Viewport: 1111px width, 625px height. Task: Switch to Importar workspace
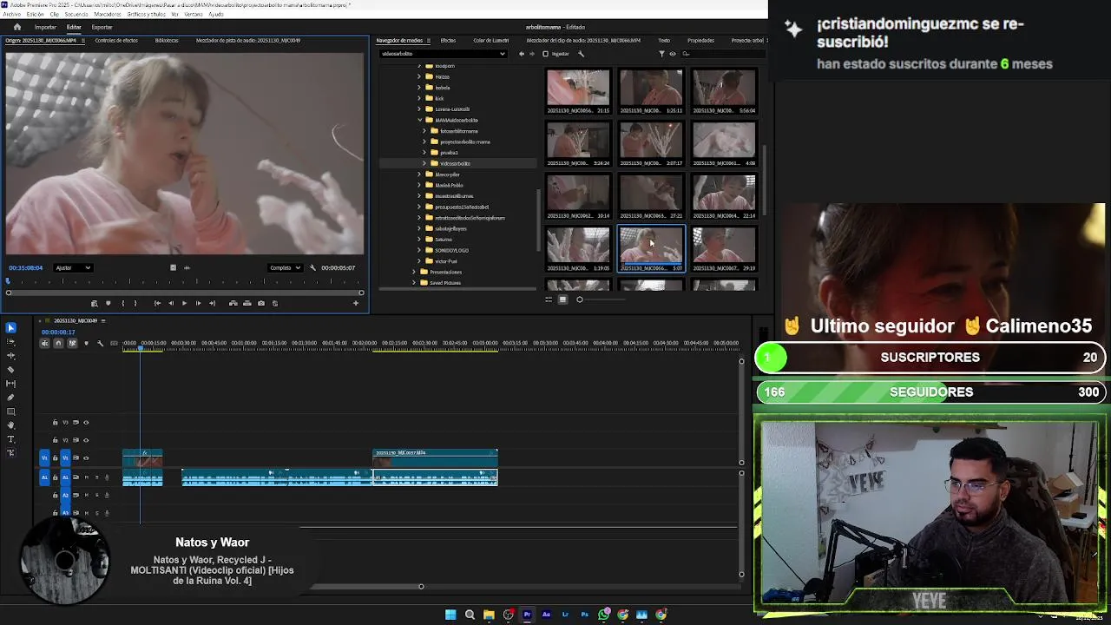click(x=45, y=27)
